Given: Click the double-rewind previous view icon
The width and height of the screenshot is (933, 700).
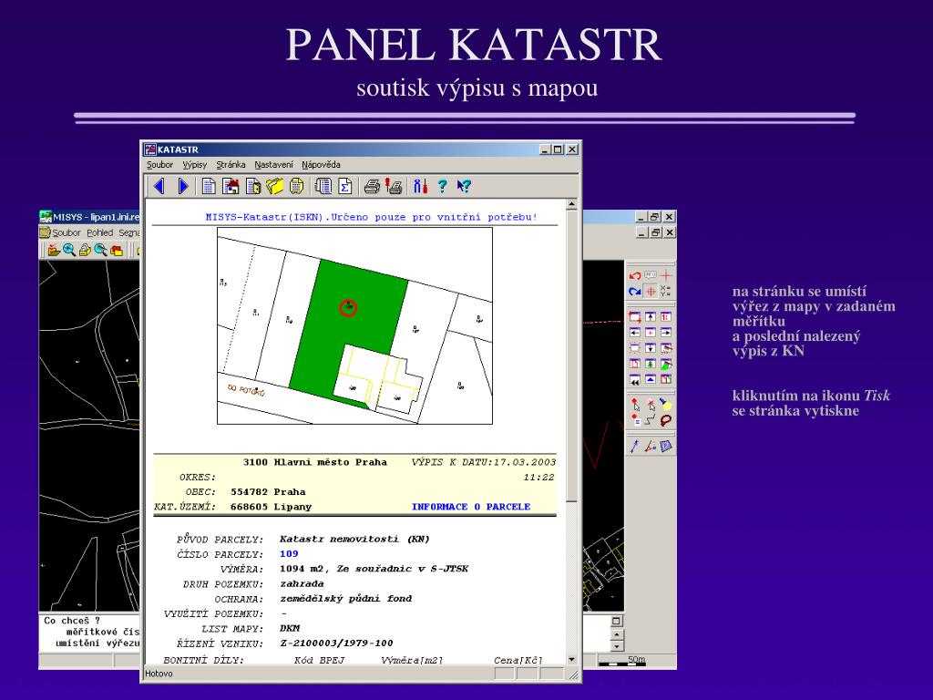Looking at the screenshot, I should (635, 380).
